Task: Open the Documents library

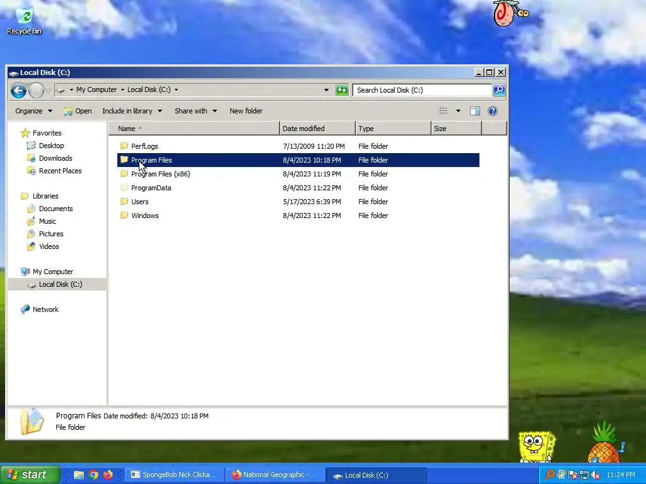Action: [x=56, y=209]
